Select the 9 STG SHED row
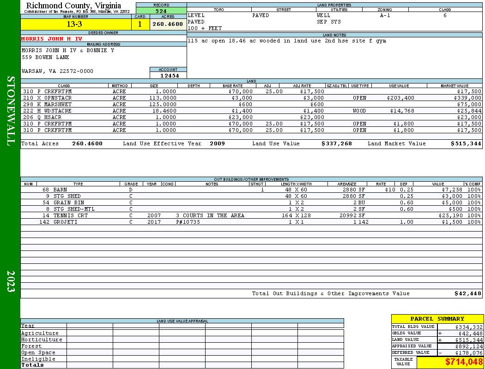The height and width of the screenshot is (369, 485). coord(251,196)
